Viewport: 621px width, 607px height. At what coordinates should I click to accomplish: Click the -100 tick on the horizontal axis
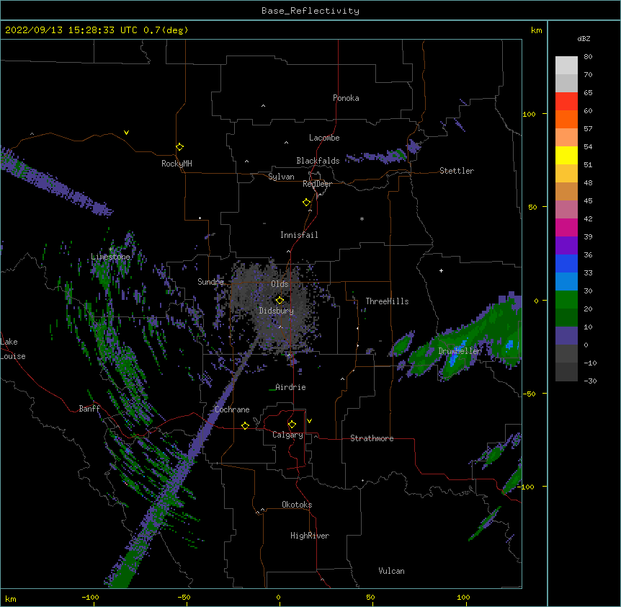point(90,597)
